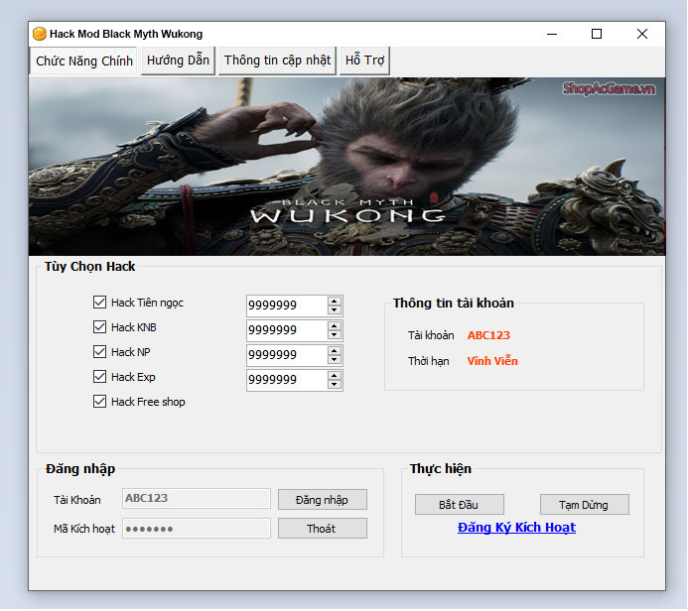Click the Tạm Dừng button
The image size is (688, 611).
point(584,505)
